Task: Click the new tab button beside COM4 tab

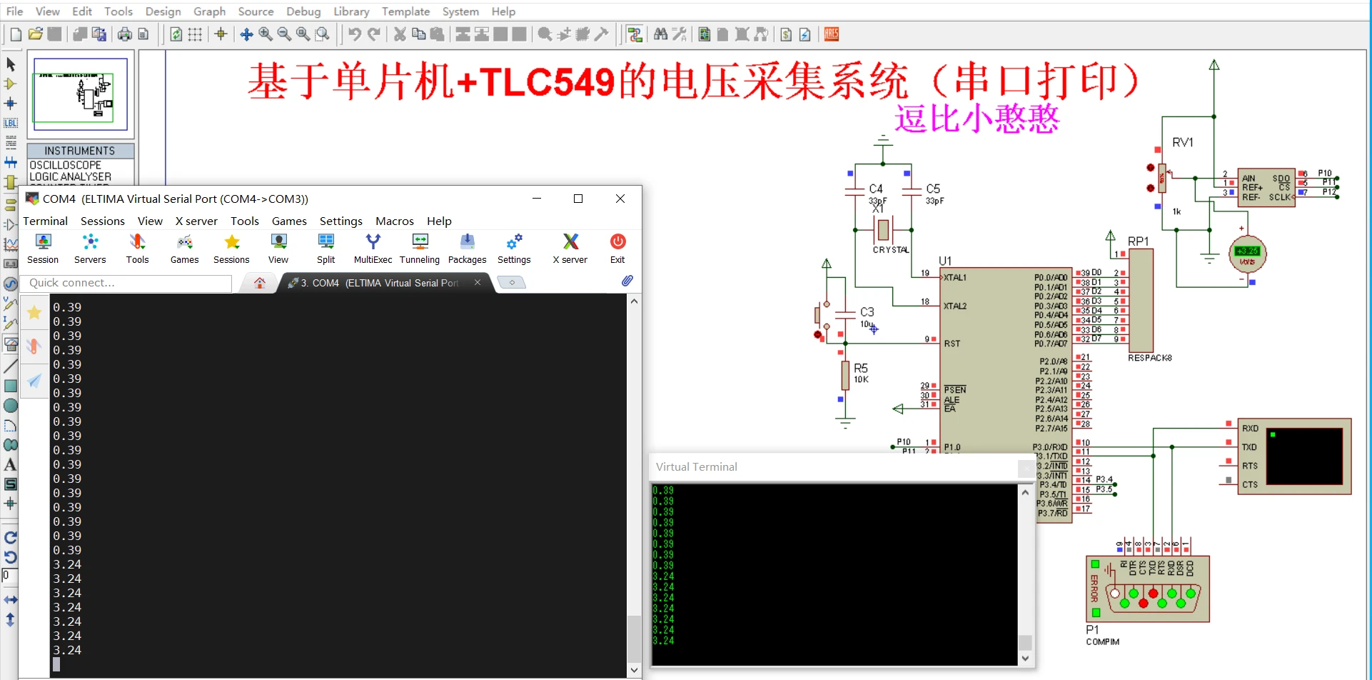Action: [x=511, y=282]
